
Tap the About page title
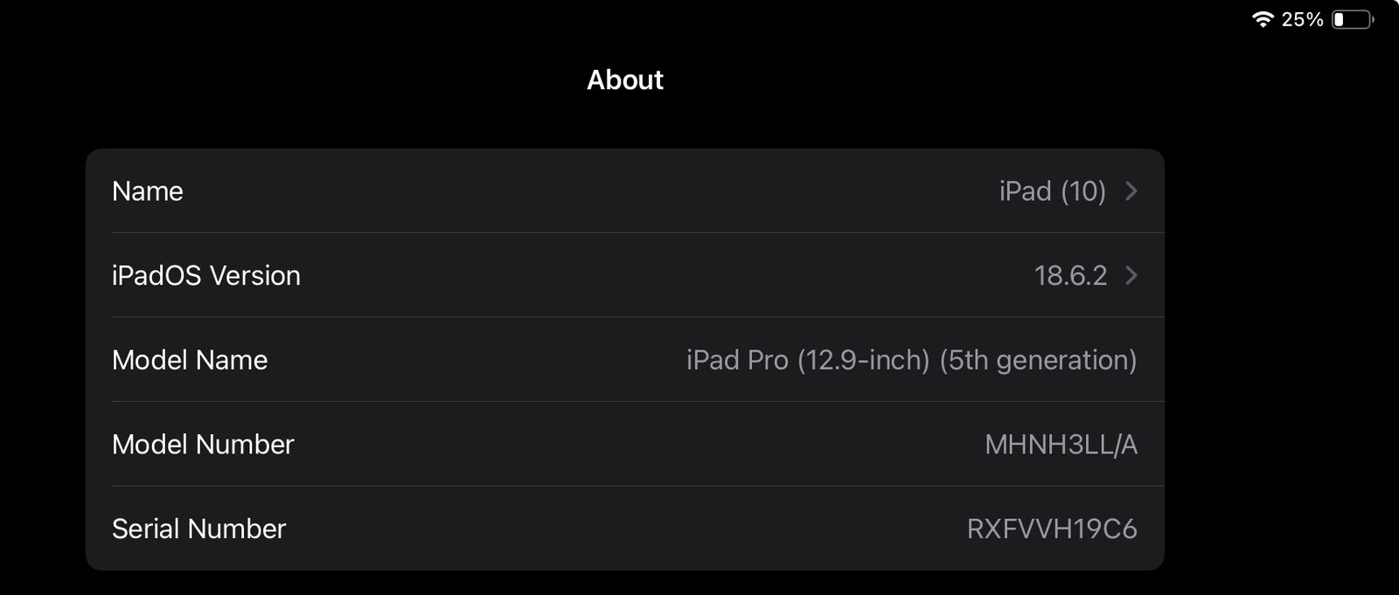(624, 80)
